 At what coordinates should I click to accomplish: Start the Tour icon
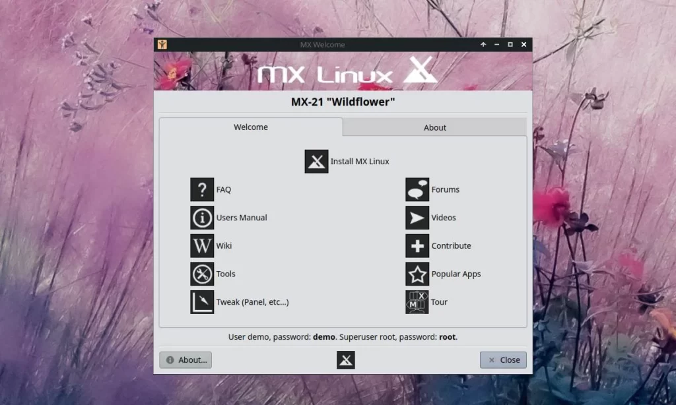click(417, 302)
